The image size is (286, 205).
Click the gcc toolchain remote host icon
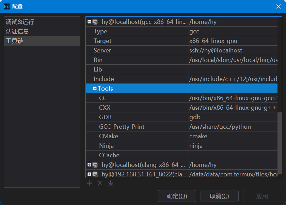coord(95,22)
